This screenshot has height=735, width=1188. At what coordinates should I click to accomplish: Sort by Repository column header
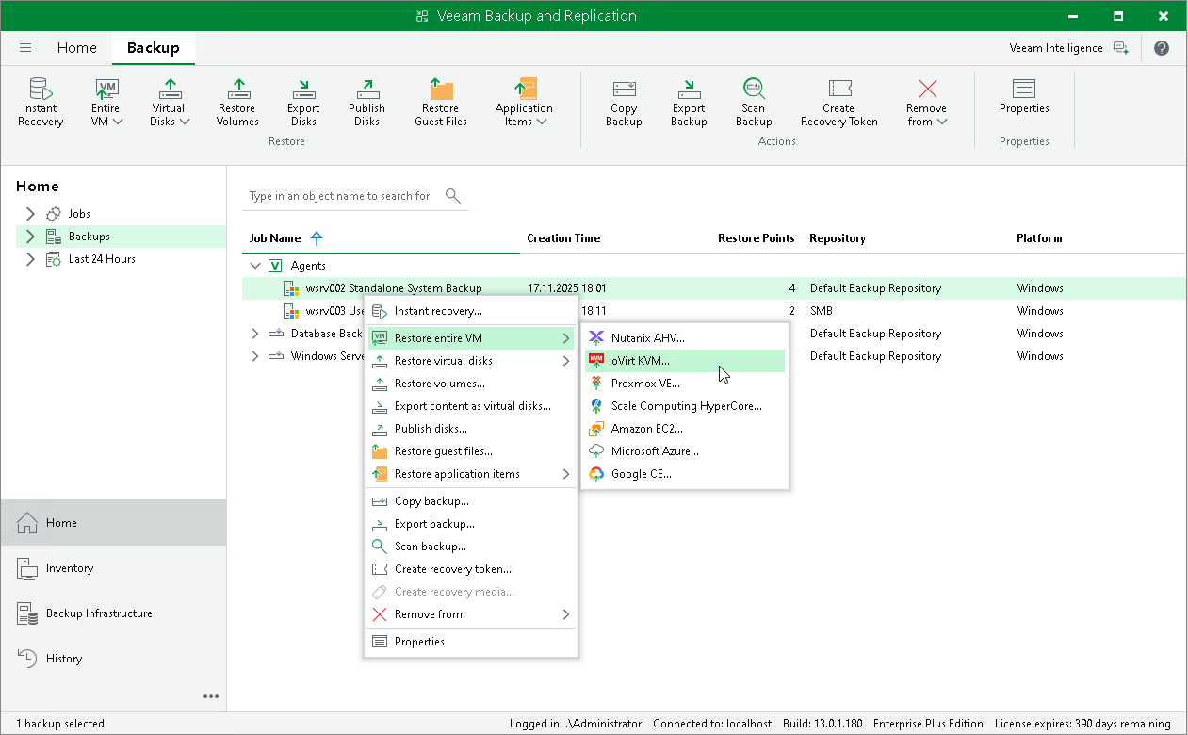838,238
